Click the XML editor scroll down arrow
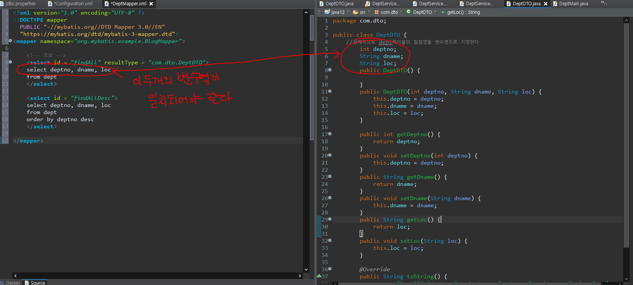 coord(306,269)
